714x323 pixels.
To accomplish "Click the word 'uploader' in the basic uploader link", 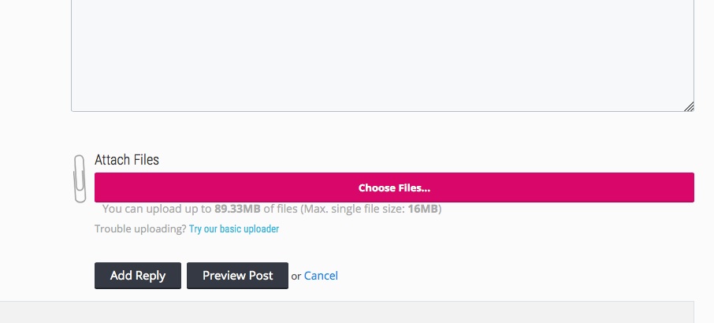I will (262, 228).
